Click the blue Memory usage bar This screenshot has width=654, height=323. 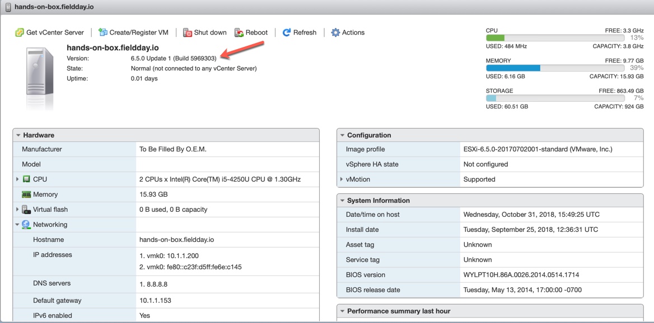tap(513, 68)
